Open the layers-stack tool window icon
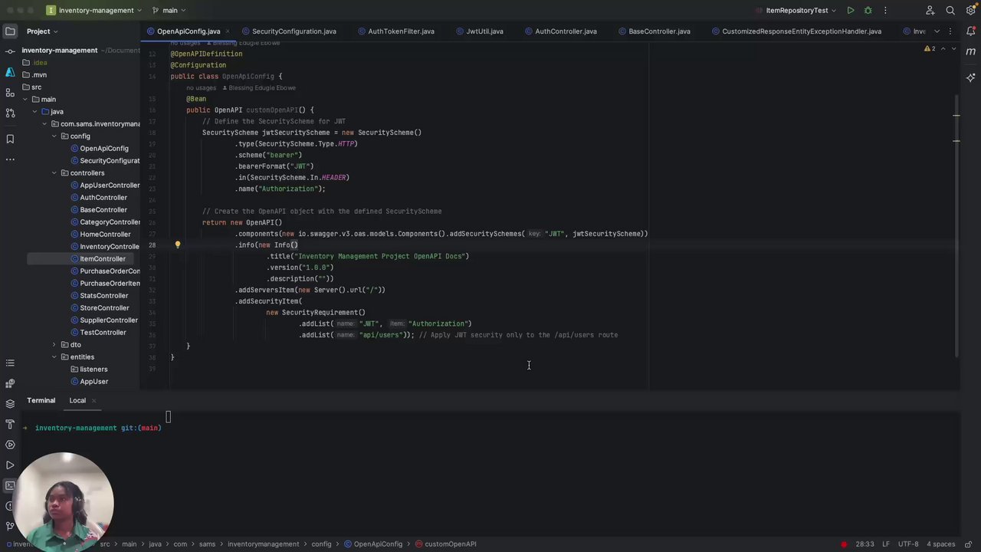Image resolution: width=981 pixels, height=552 pixels. coord(10,403)
